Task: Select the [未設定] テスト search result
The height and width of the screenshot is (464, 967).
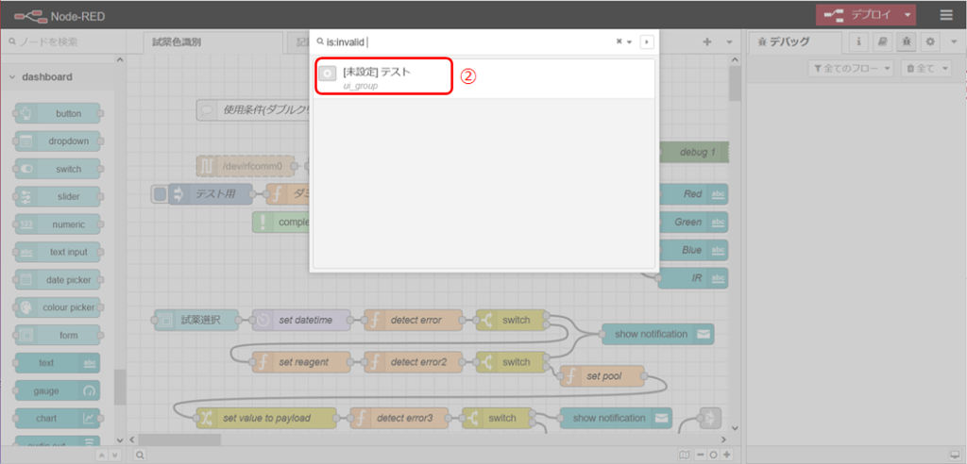Action: pyautogui.click(x=382, y=77)
